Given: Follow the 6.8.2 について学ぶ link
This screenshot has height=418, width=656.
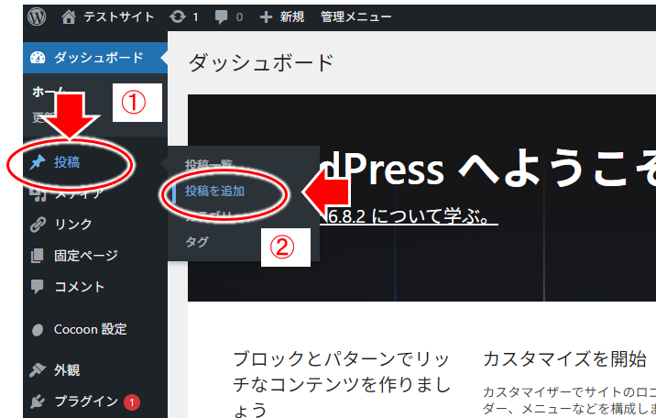Looking at the screenshot, I should (410, 216).
